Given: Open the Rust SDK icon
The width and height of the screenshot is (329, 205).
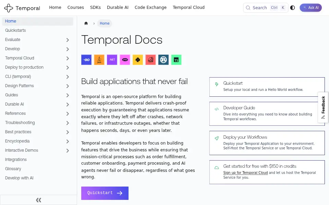Looking at the screenshot, I should tap(163, 60).
